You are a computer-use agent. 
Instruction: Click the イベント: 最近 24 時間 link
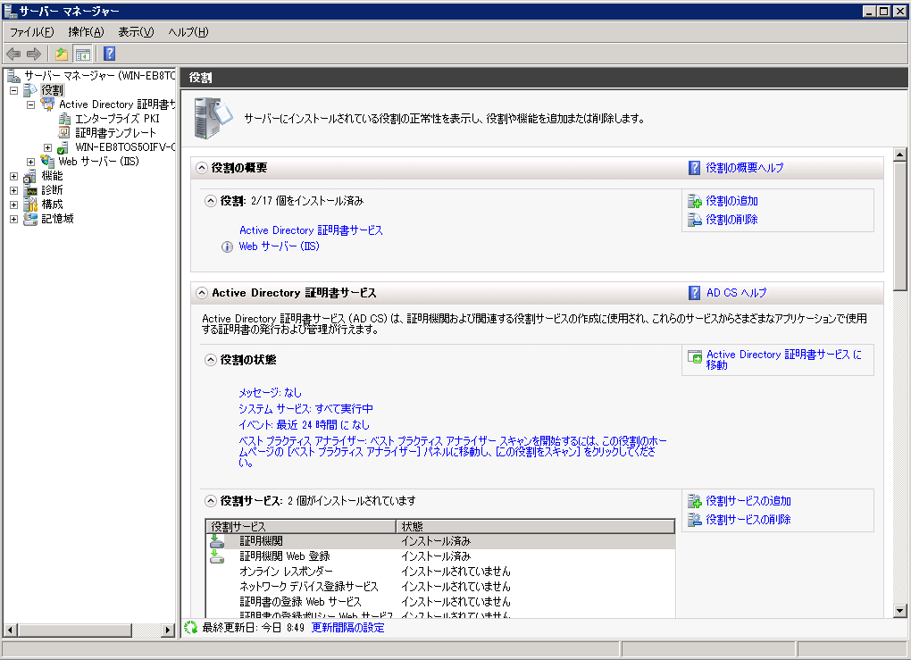click(304, 425)
